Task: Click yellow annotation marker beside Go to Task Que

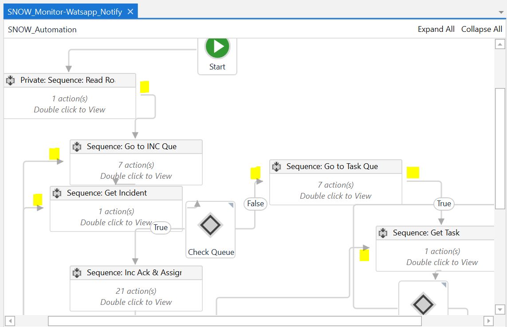Action: (x=413, y=173)
